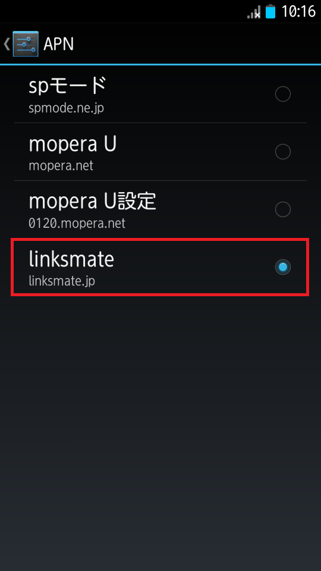Tap the mopera.net address text
The height and width of the screenshot is (571, 321).
point(61,166)
